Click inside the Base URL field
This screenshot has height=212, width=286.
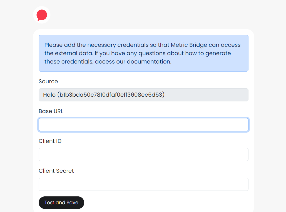click(143, 125)
